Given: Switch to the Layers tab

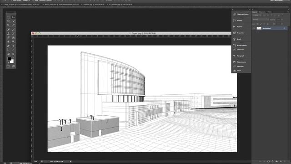Looking at the screenshot, I should (255, 12).
